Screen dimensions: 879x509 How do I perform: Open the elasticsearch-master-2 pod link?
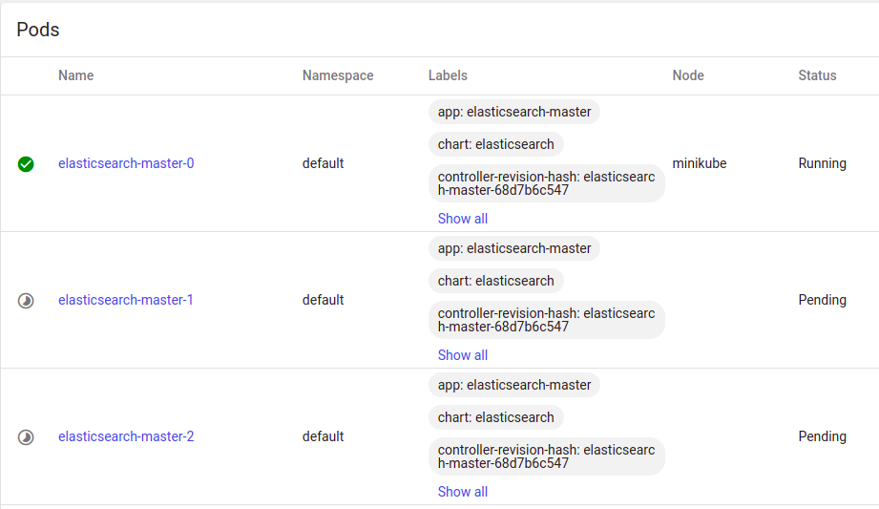pos(126,436)
